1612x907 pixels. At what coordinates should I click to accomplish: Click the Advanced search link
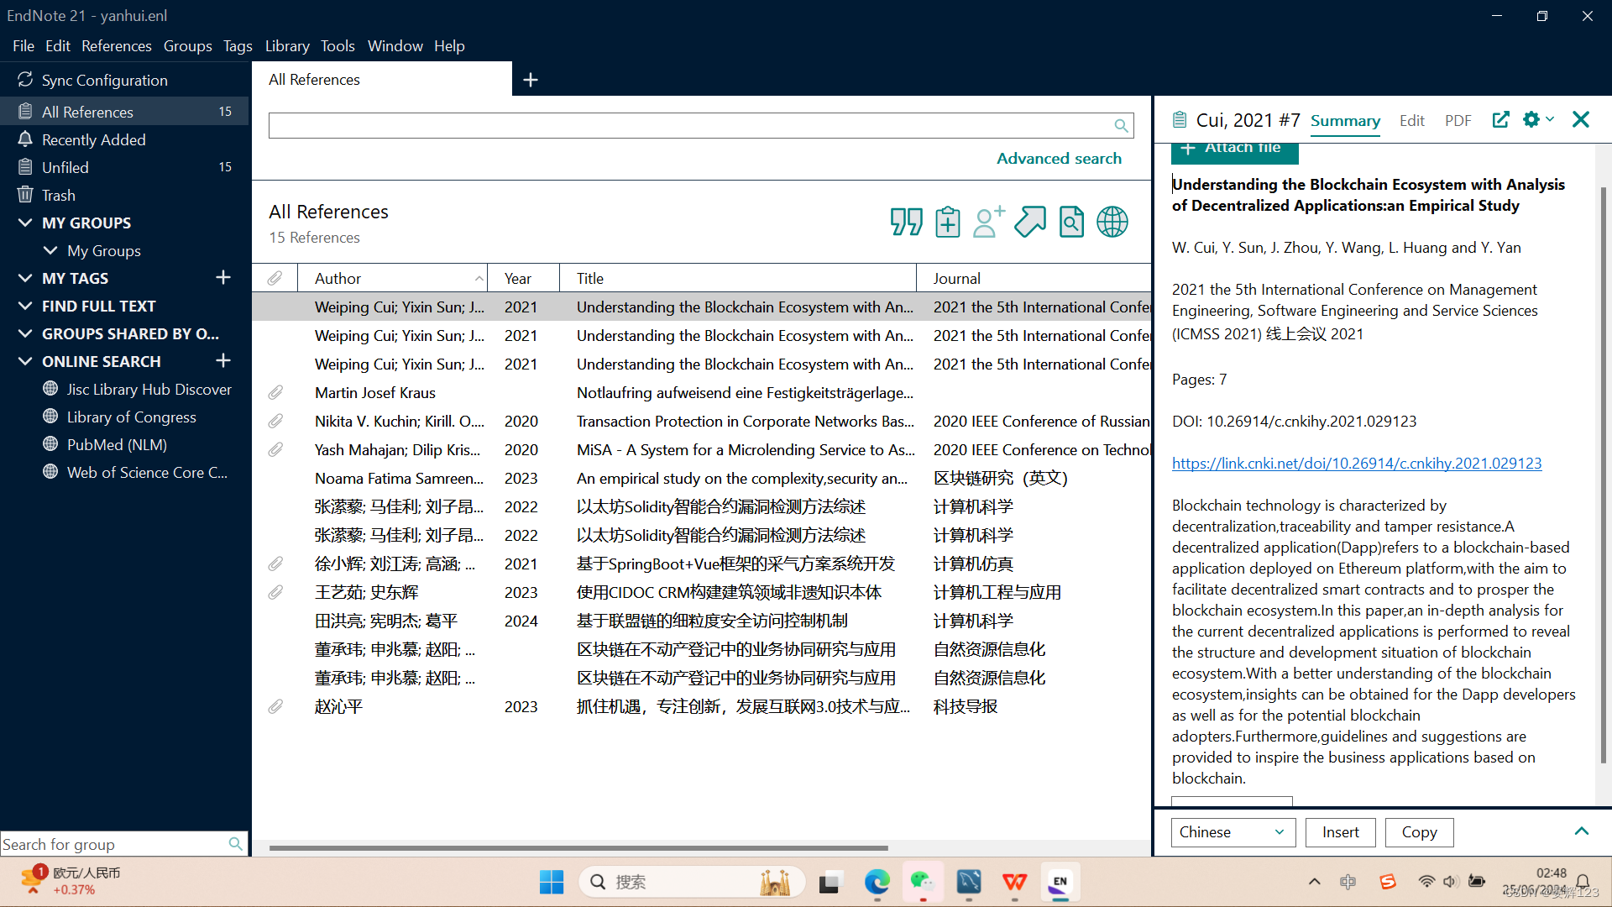point(1058,159)
